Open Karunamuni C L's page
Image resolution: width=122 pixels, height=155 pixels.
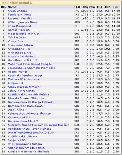[x=19, y=118]
